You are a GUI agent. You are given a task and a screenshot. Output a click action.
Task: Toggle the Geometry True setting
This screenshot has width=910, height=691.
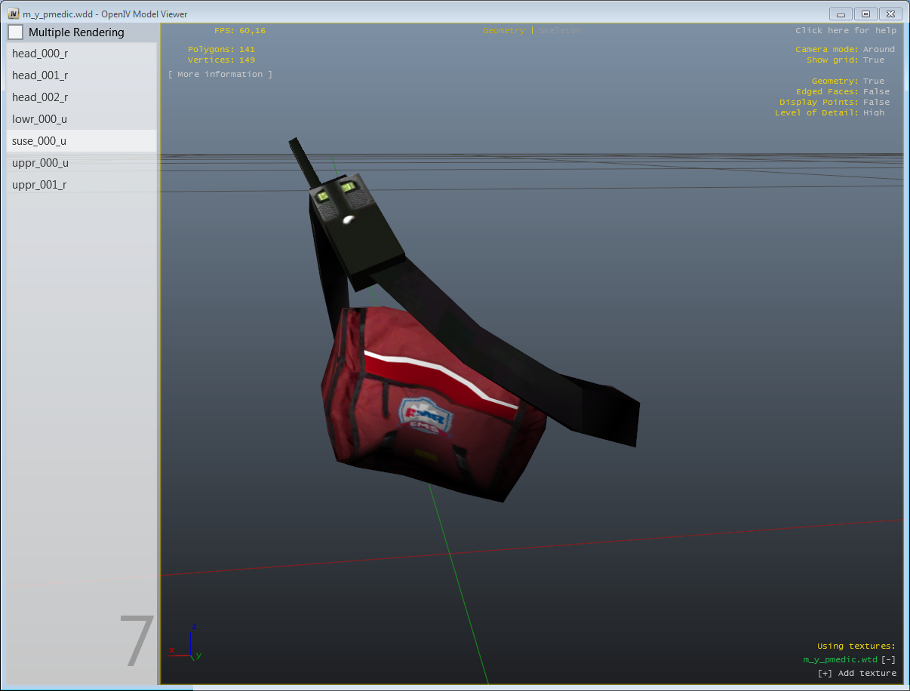coord(873,81)
